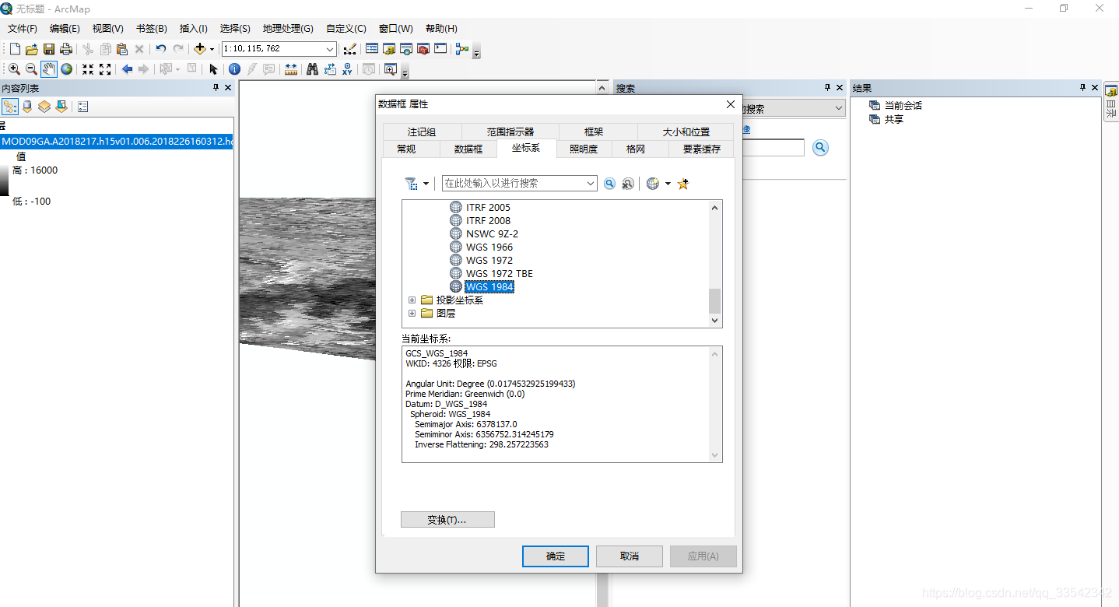1119x607 pixels.
Task: Click the coordinate system tree scrollbar thumb
Action: pos(714,300)
